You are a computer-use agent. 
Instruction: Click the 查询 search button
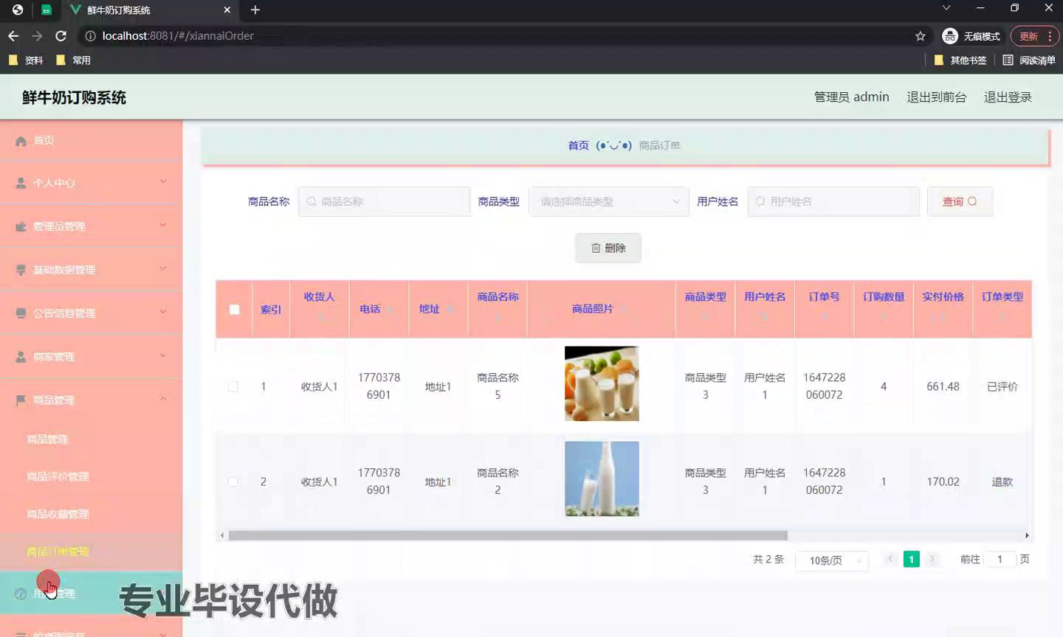click(959, 201)
